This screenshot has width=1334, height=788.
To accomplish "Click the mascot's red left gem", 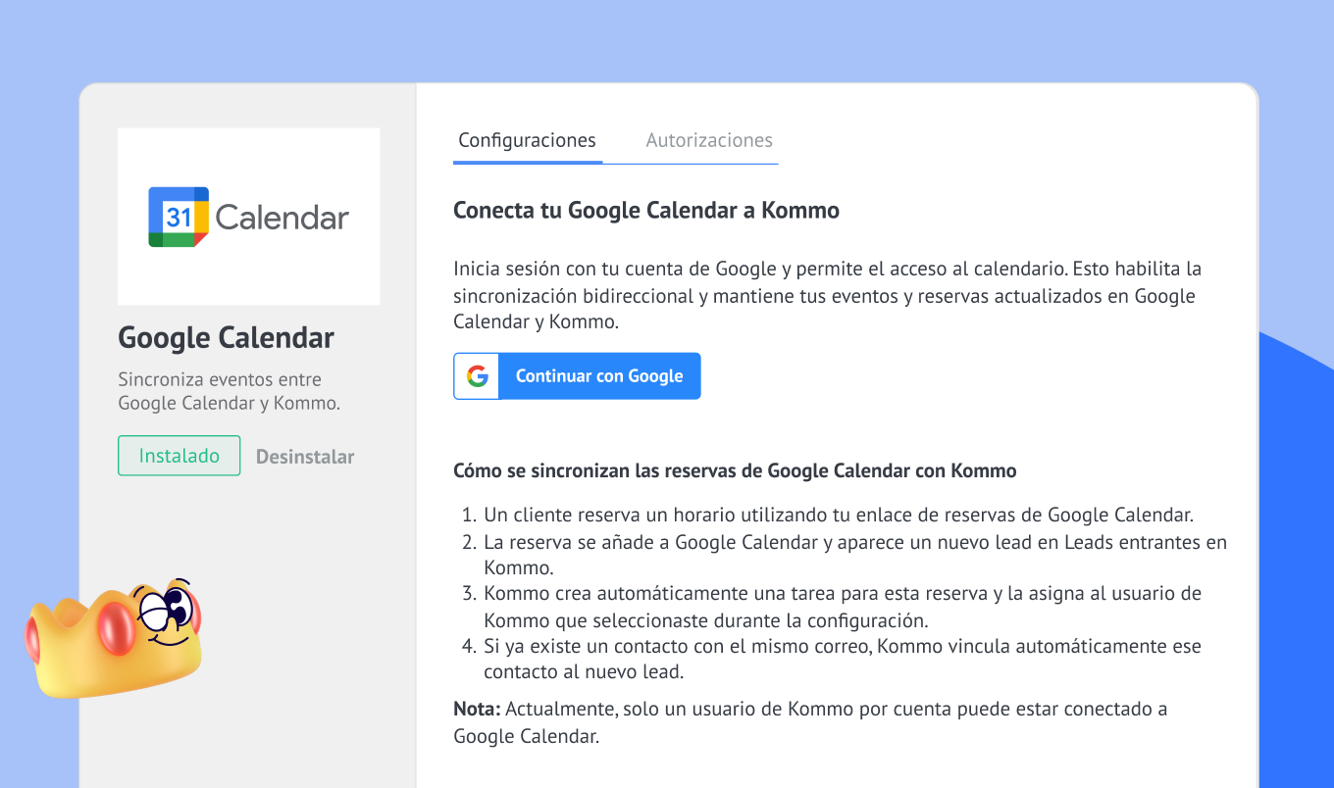I will [x=116, y=627].
